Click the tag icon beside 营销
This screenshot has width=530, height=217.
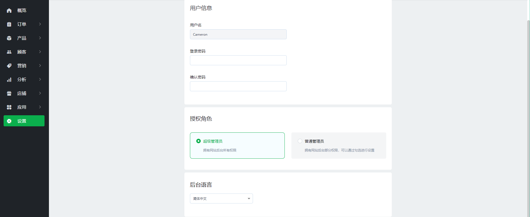click(x=9, y=66)
